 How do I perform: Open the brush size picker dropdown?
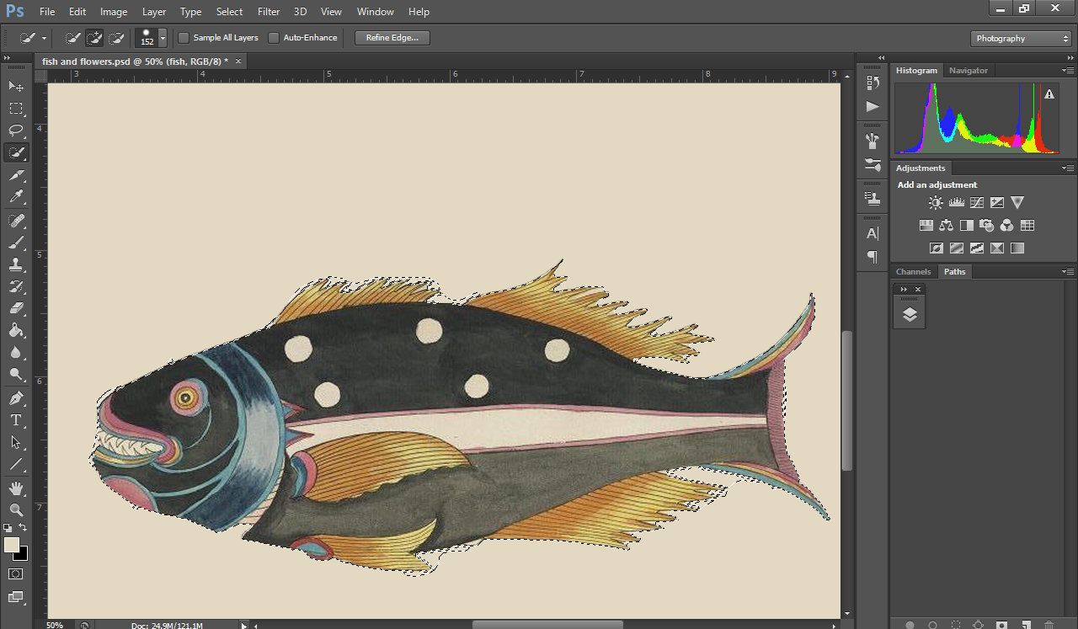click(x=163, y=38)
